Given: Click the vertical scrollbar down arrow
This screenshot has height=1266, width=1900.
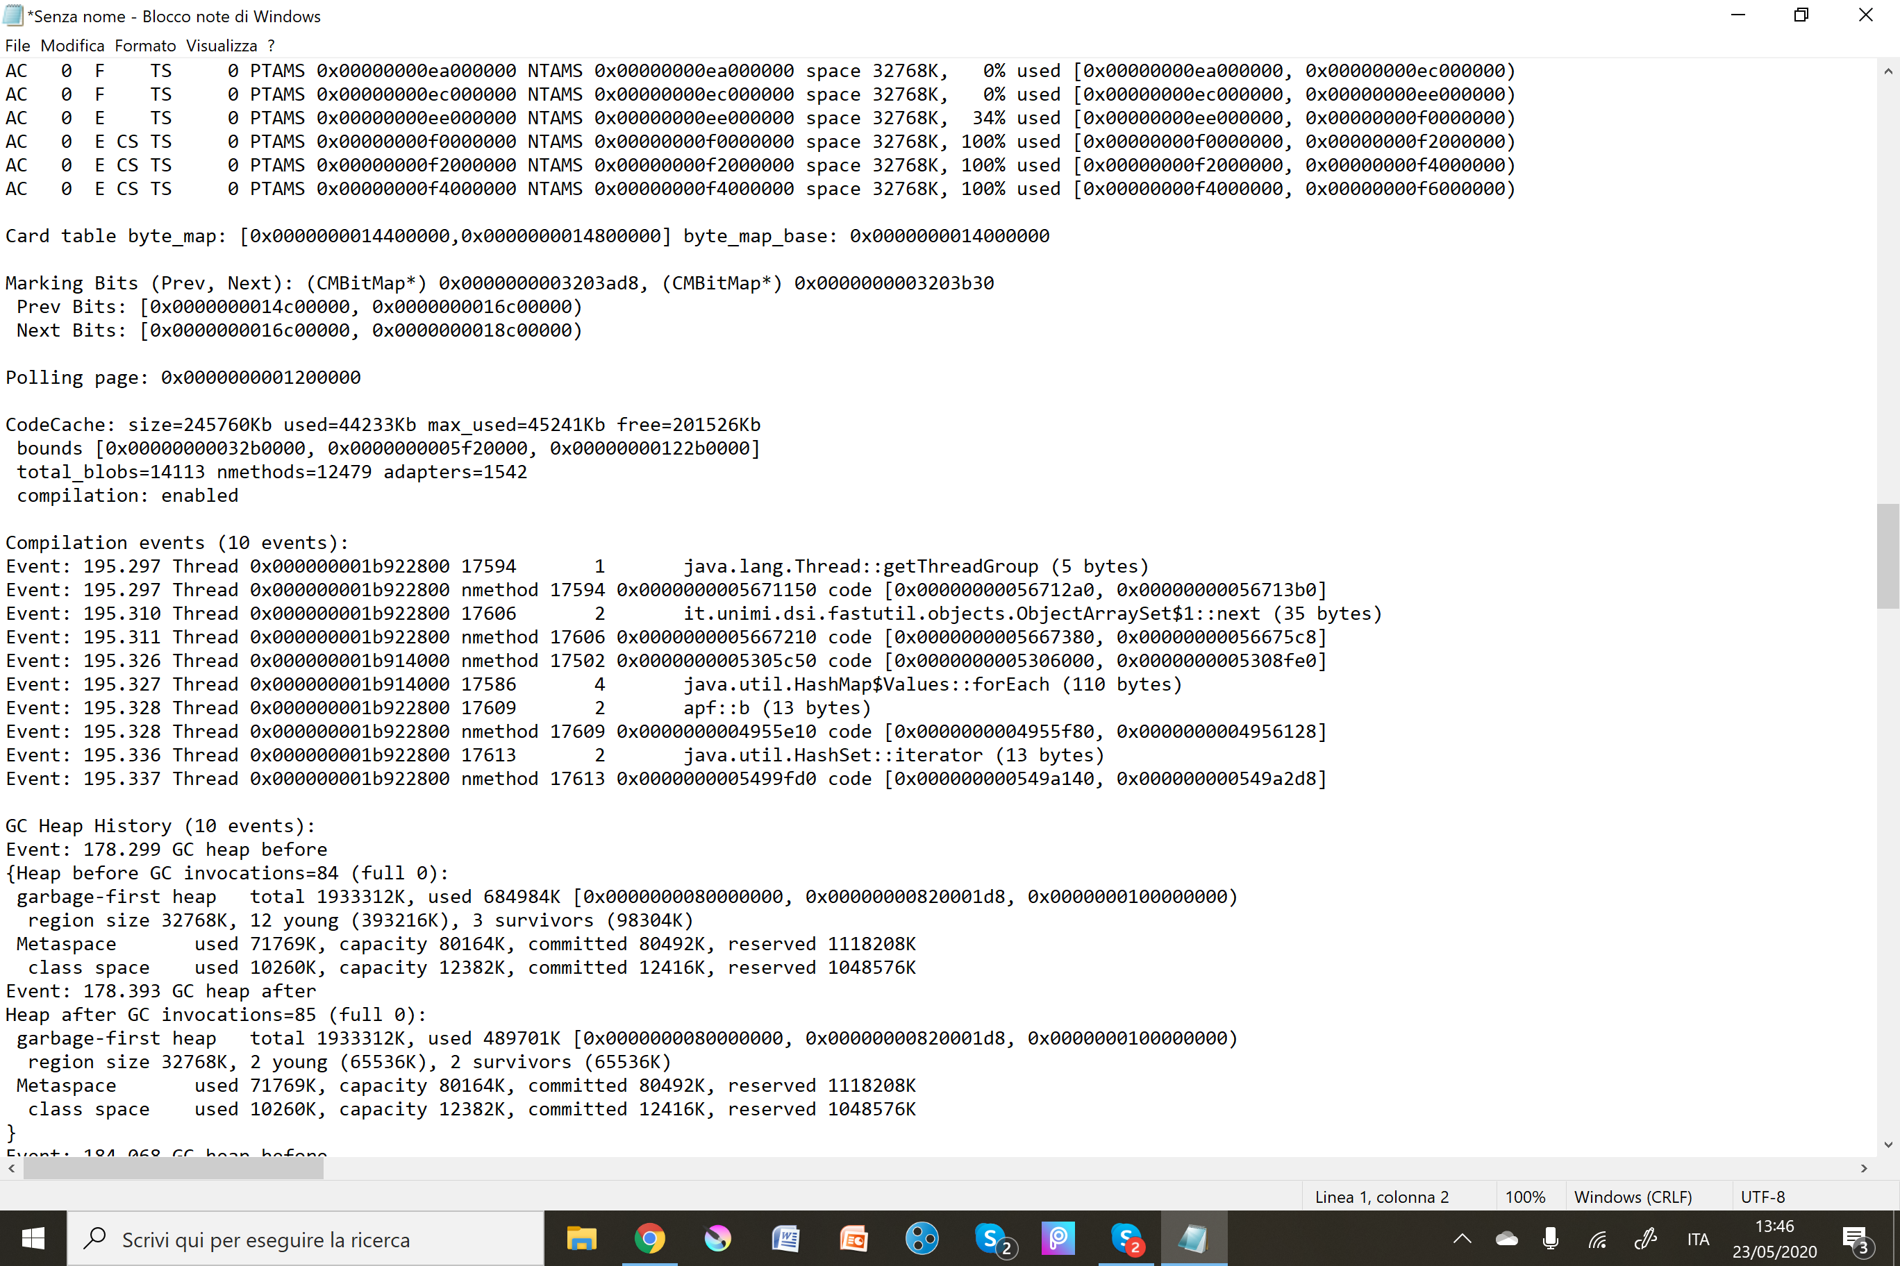Looking at the screenshot, I should [x=1888, y=1144].
